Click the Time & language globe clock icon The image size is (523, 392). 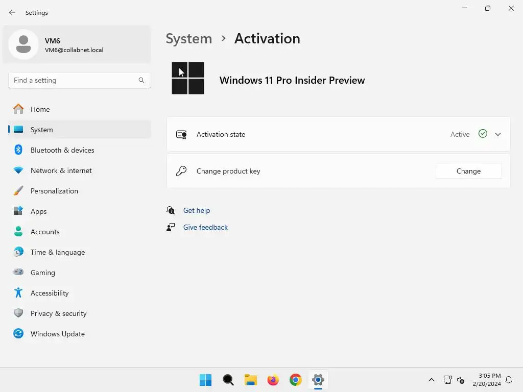pos(18,252)
